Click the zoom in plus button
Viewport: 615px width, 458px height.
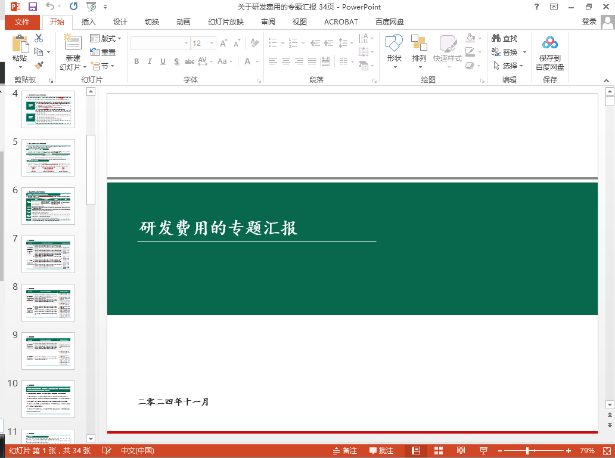click(569, 450)
